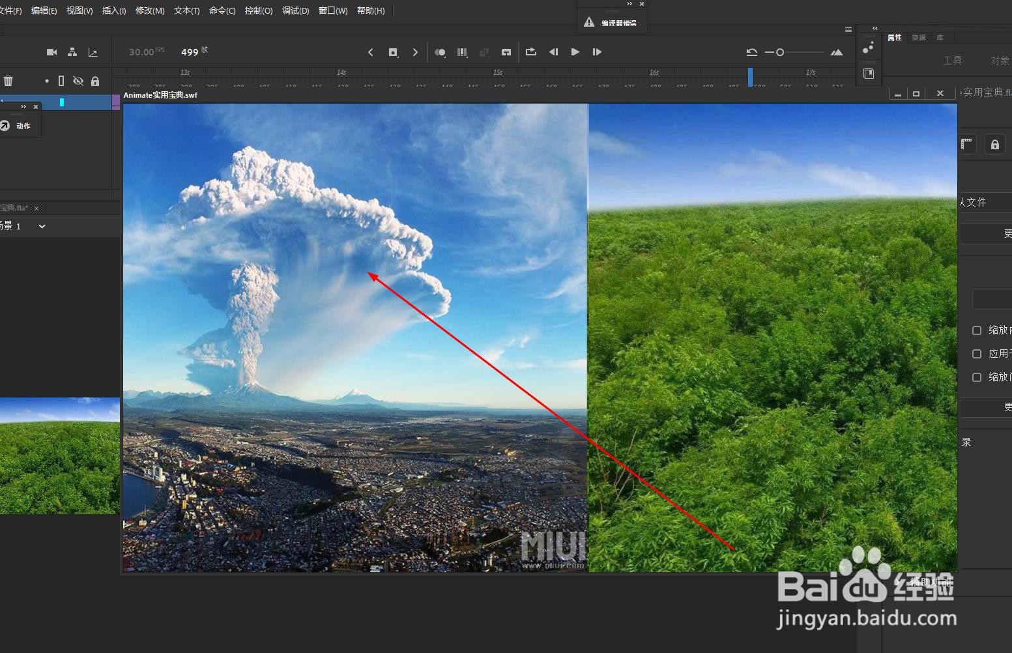
Task: Toggle the loop playback icon
Action: coord(531,51)
